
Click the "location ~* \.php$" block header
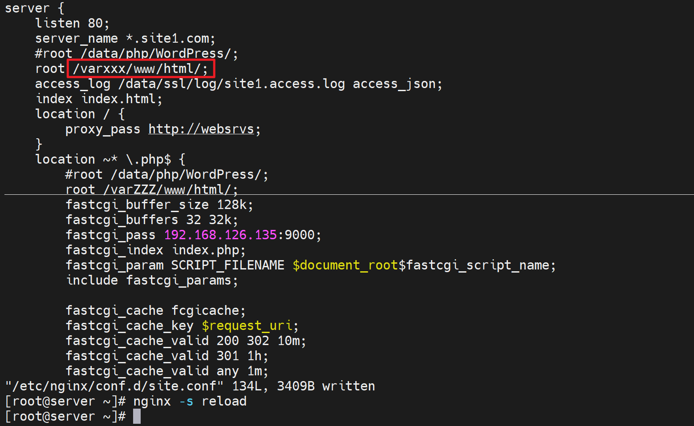pos(110,160)
